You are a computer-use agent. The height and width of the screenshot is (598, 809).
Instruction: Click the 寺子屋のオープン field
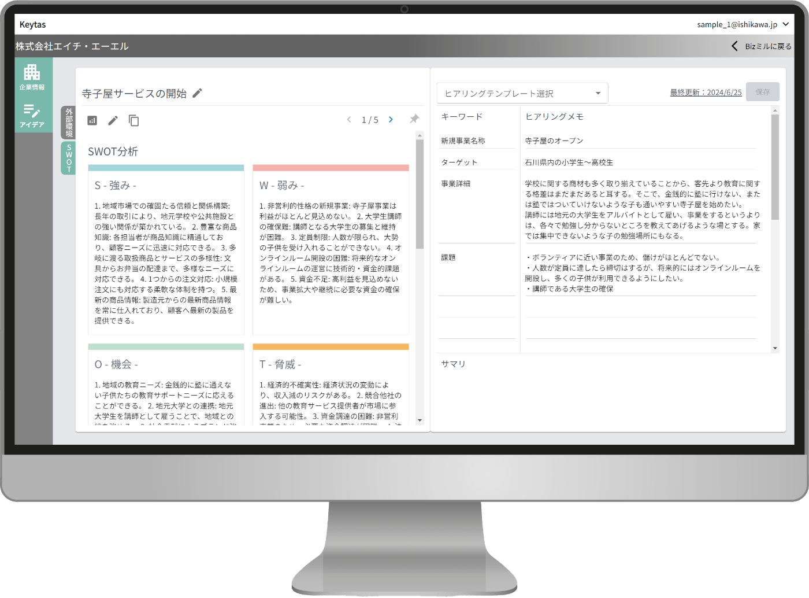[640, 141]
